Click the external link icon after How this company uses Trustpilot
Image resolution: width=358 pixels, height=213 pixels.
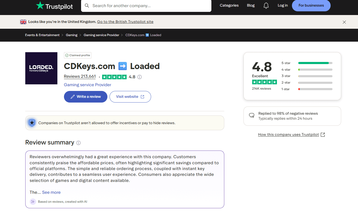[x=323, y=134]
